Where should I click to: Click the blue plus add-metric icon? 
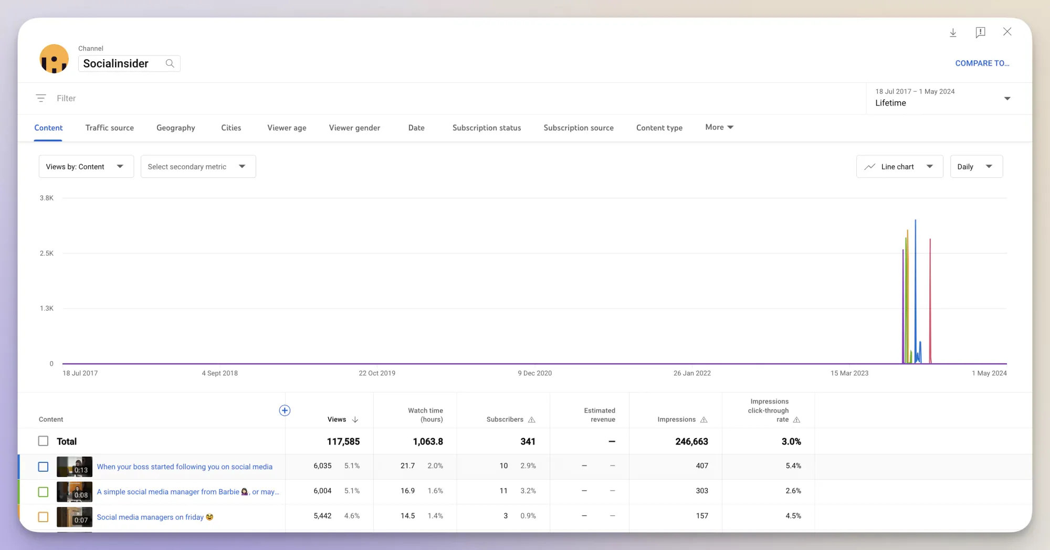[285, 410]
